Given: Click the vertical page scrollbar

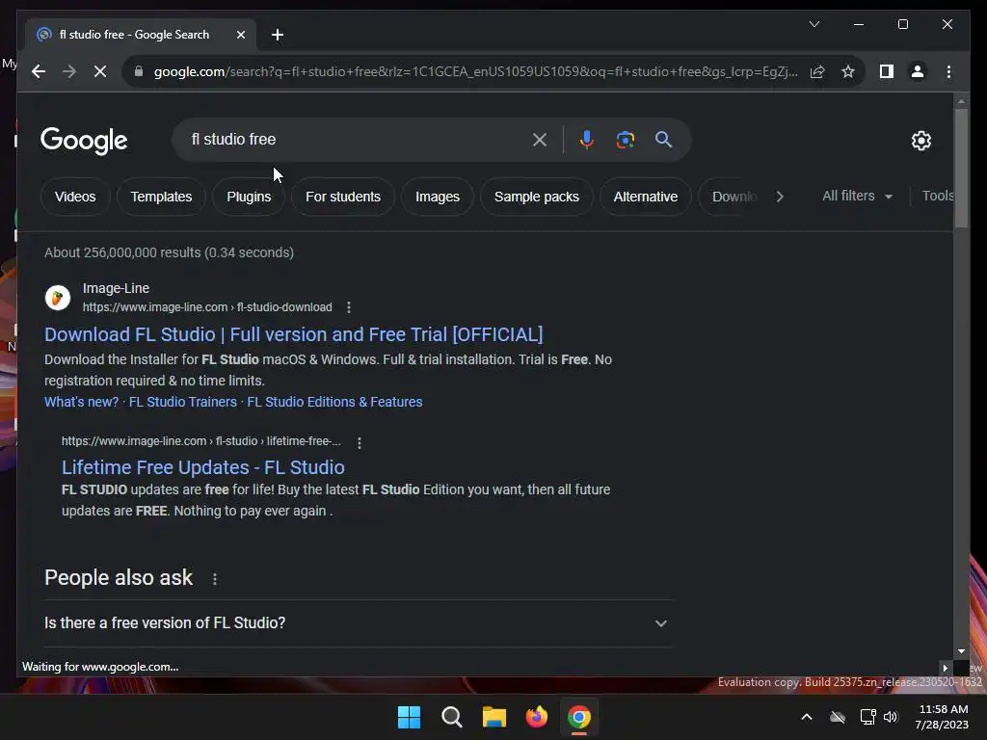Looking at the screenshot, I should click(961, 169).
